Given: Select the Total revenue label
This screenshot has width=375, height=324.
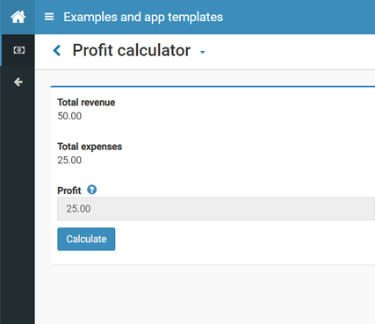Looking at the screenshot, I should coord(86,103).
